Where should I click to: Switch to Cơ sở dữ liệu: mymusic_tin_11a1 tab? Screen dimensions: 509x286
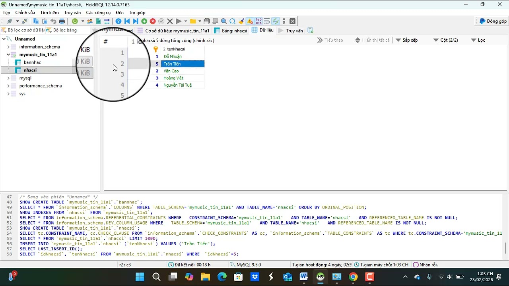pyautogui.click(x=173, y=31)
